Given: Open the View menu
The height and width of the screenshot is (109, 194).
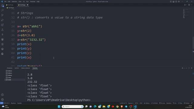Looking at the screenshot, I should (20, 2).
